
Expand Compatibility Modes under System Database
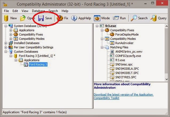[11, 39]
